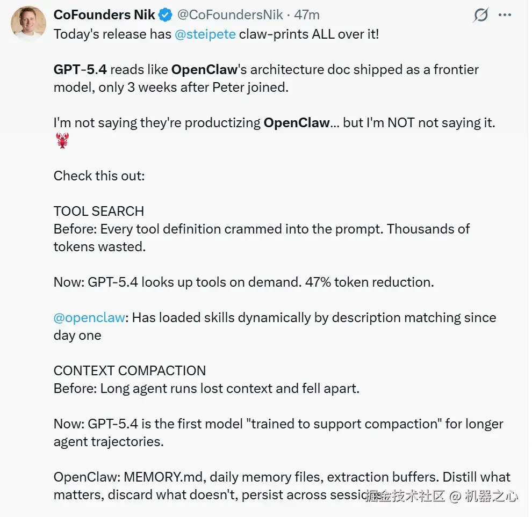This screenshot has width=532, height=517.
Task: Click "trained to support compaction" quoted text
Action: tap(309, 424)
